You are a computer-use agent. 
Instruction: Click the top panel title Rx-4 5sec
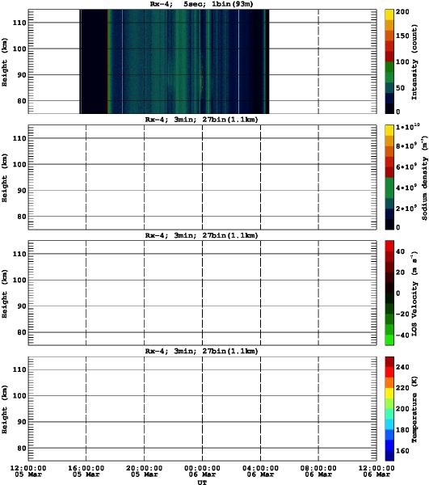(201, 4)
